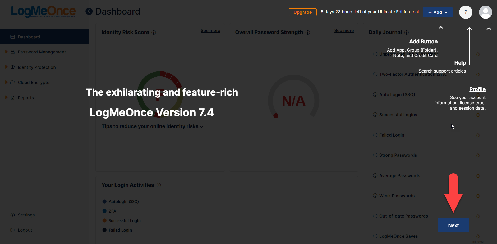497x244 pixels.
Task: Expand Tips to reduce your online identity risks
Action: point(153,126)
